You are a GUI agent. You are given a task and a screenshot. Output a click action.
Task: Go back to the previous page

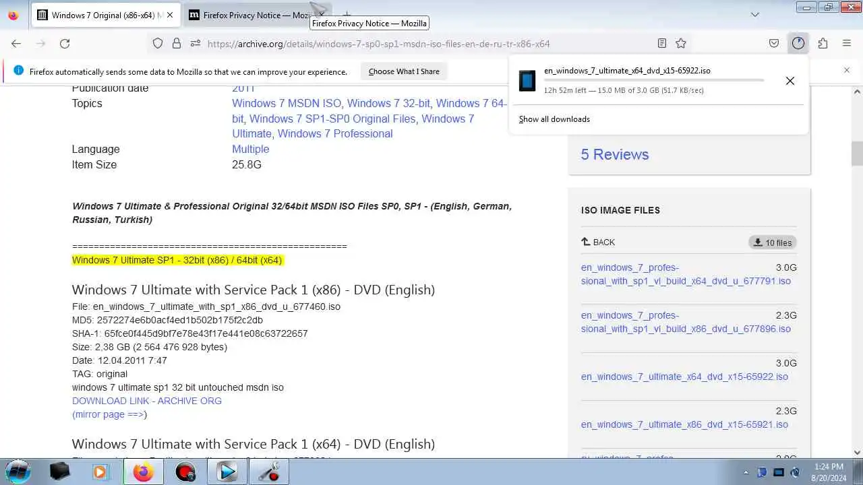pos(16,43)
